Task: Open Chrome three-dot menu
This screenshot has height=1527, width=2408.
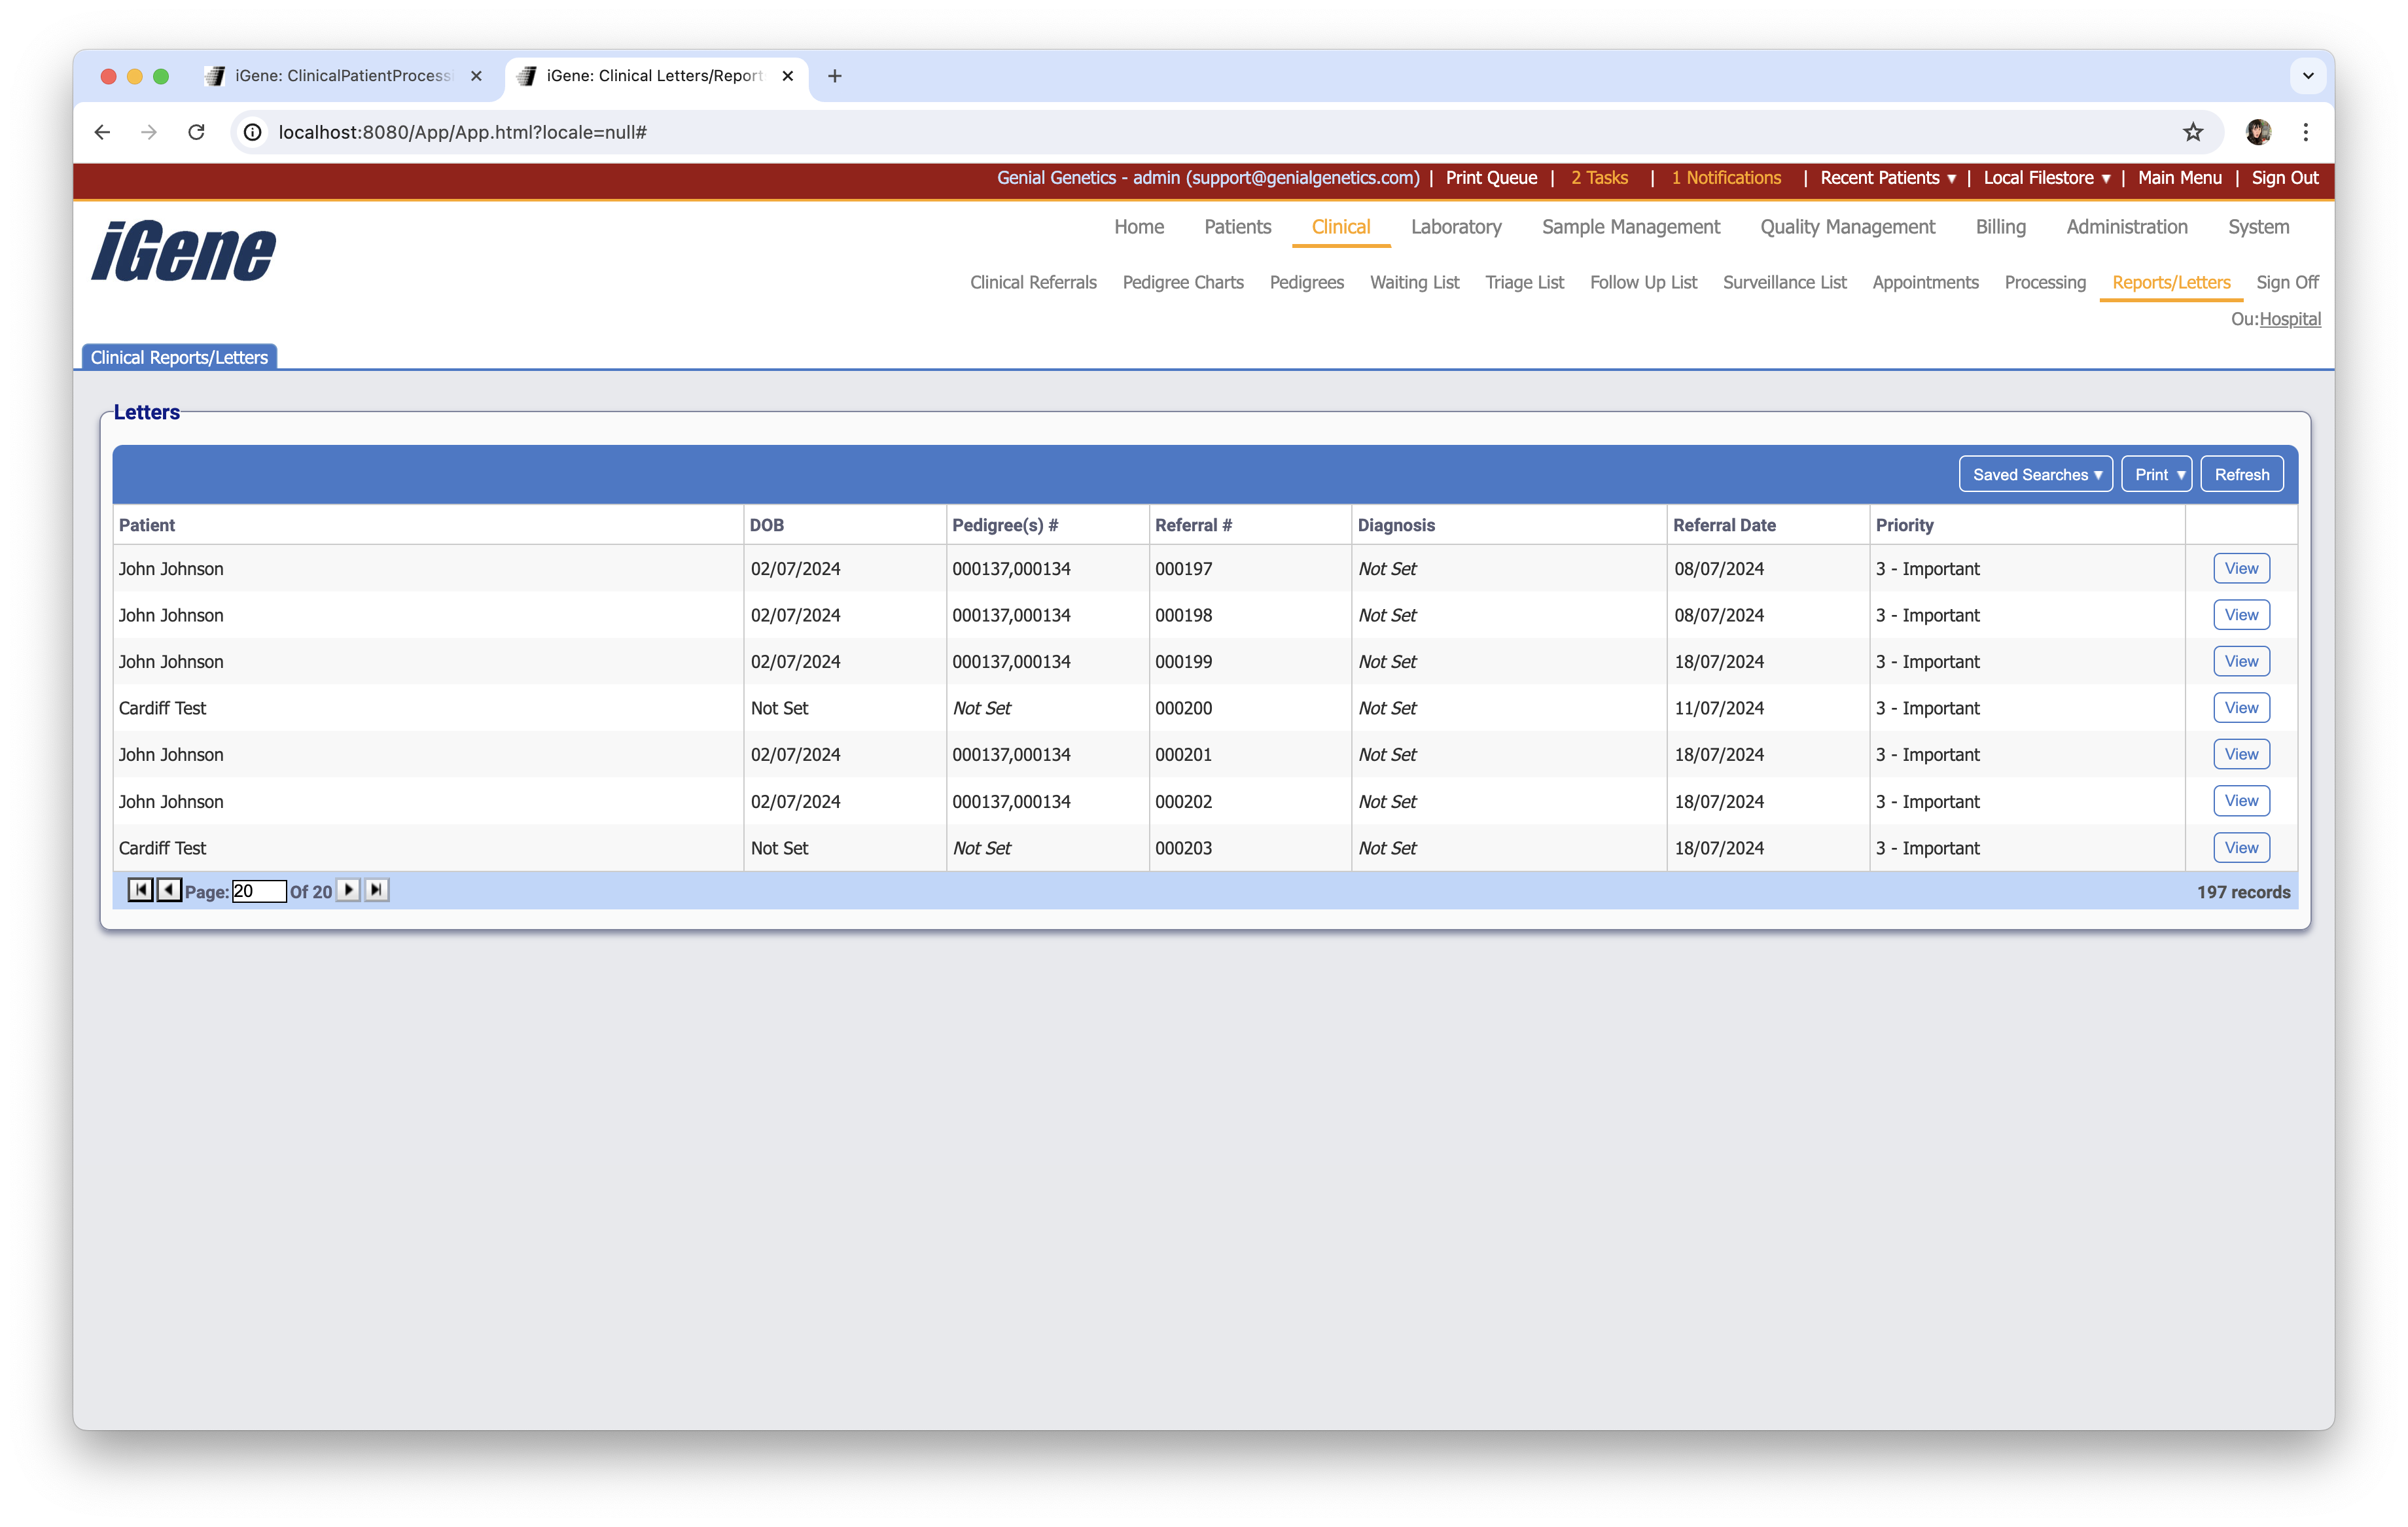Action: (x=2305, y=132)
